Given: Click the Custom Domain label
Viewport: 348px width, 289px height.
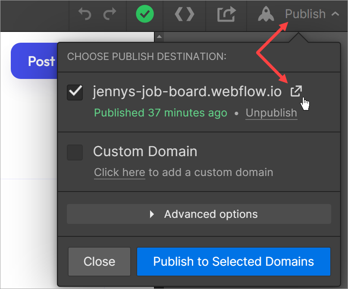Looking at the screenshot, I should (145, 151).
